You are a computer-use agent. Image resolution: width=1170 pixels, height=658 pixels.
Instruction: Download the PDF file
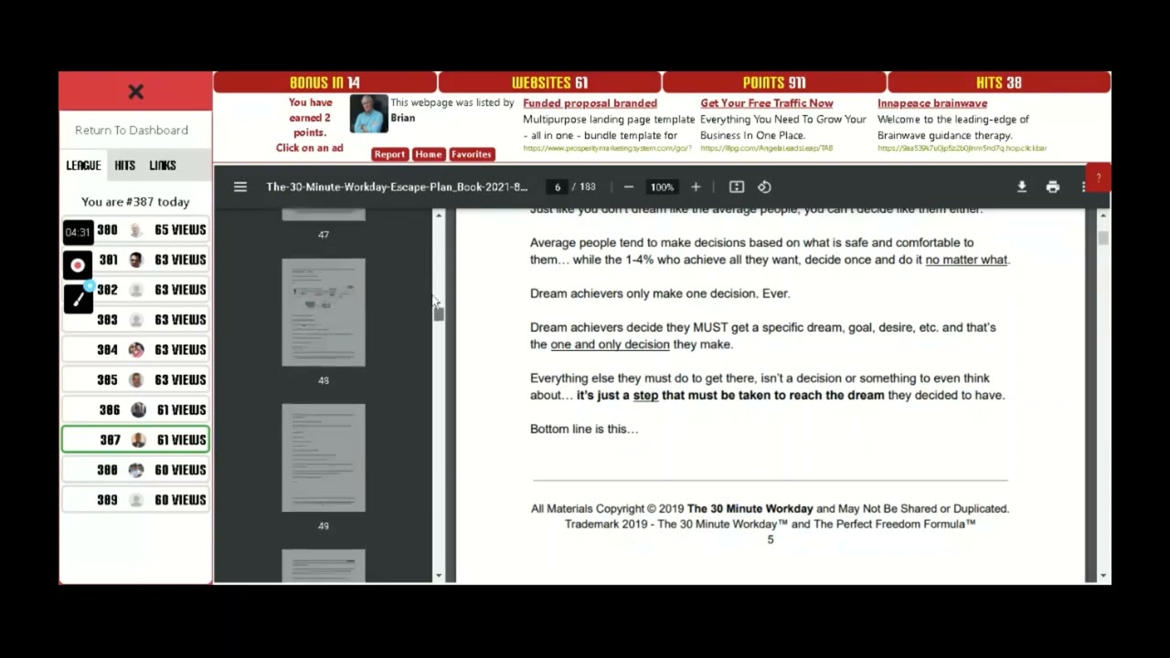coord(1022,186)
